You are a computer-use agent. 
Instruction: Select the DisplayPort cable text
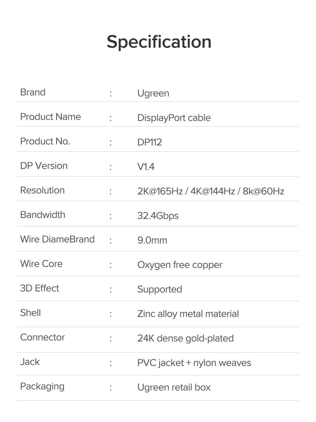174,118
